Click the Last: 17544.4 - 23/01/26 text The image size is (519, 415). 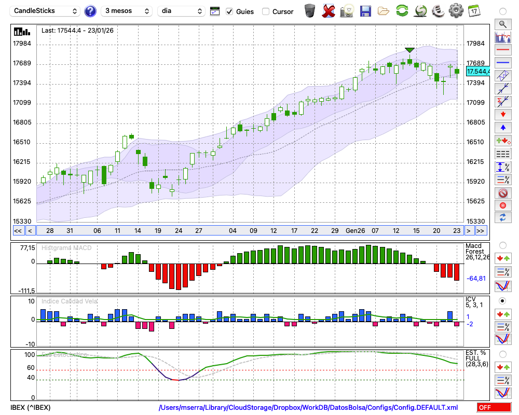coord(77,31)
